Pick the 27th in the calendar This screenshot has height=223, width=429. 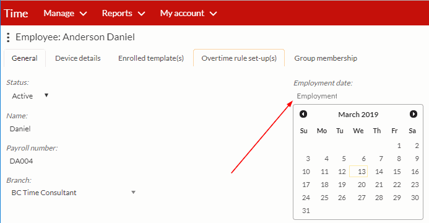click(x=361, y=198)
